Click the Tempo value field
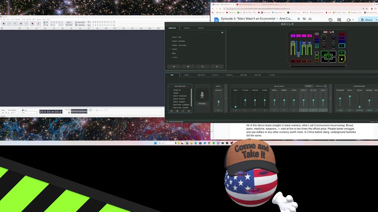 point(3,112)
